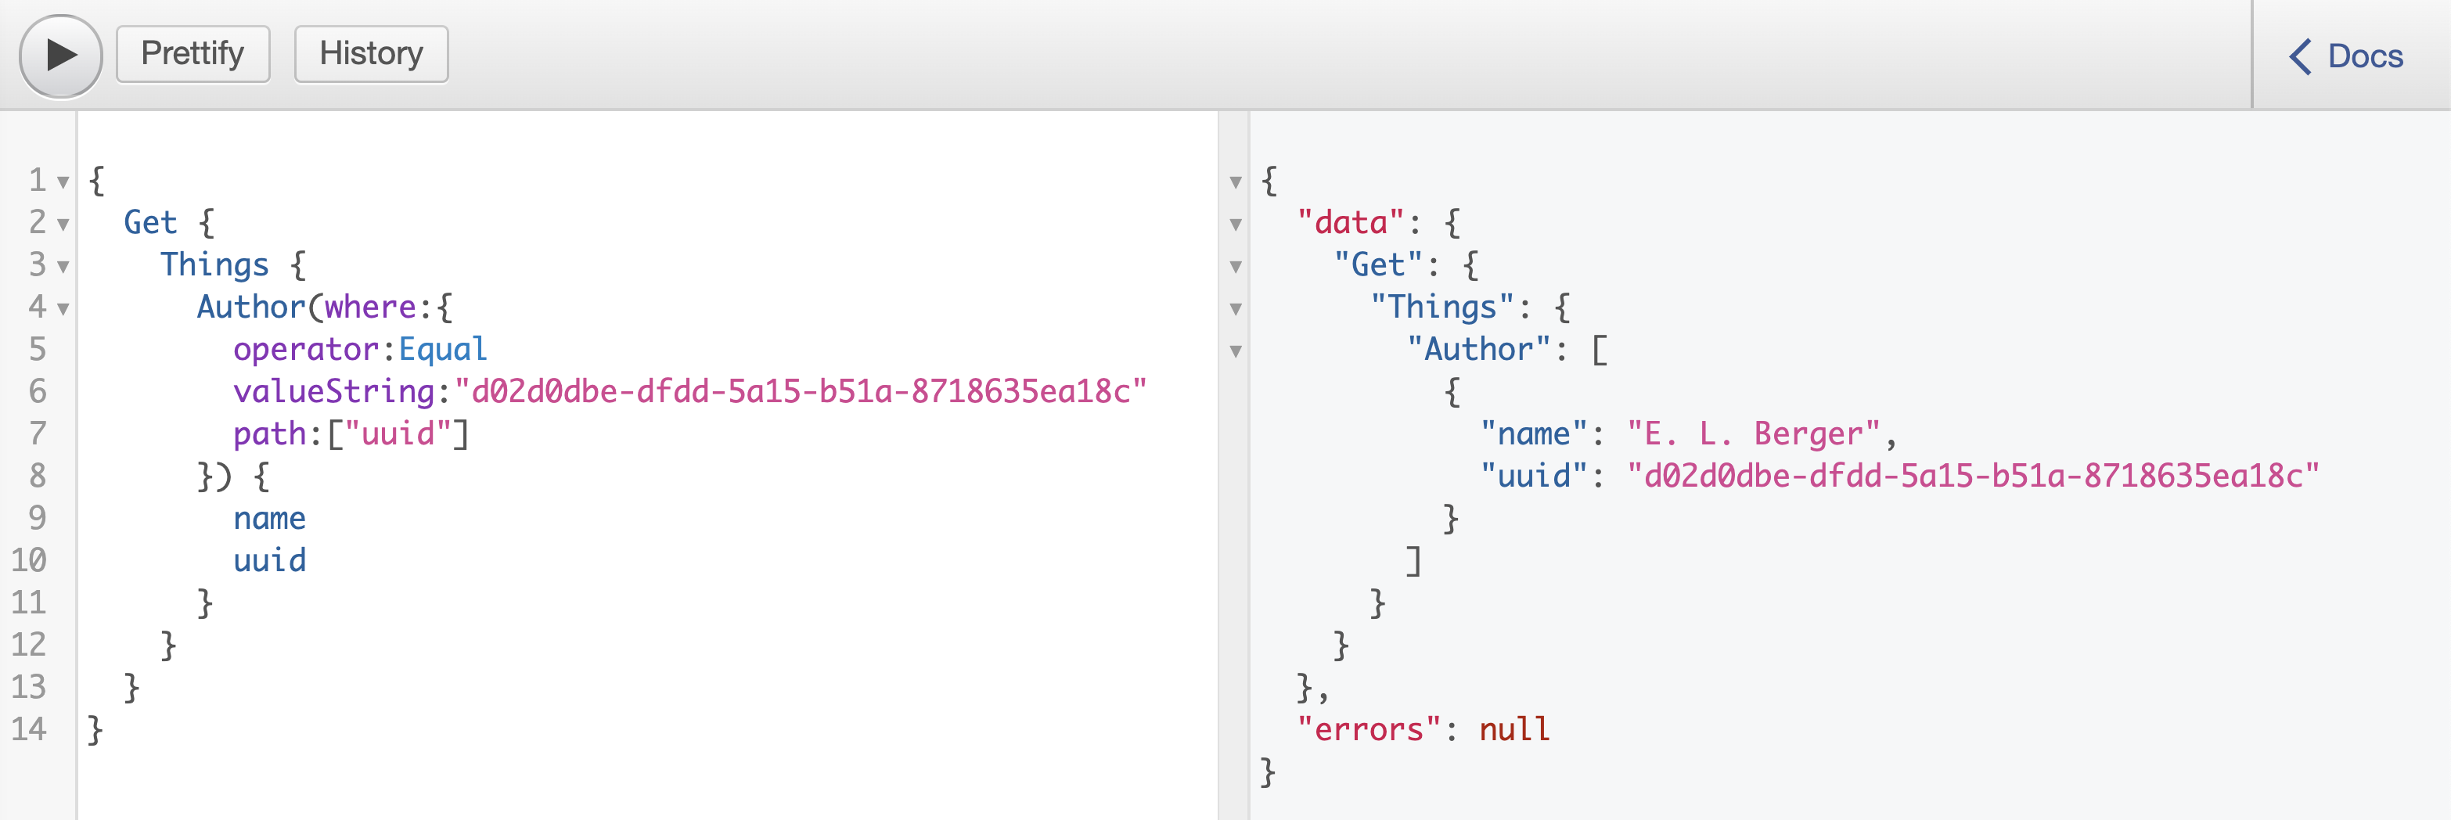Fold the Author array in the results panel
Screen dimensions: 2451x820
point(1234,351)
